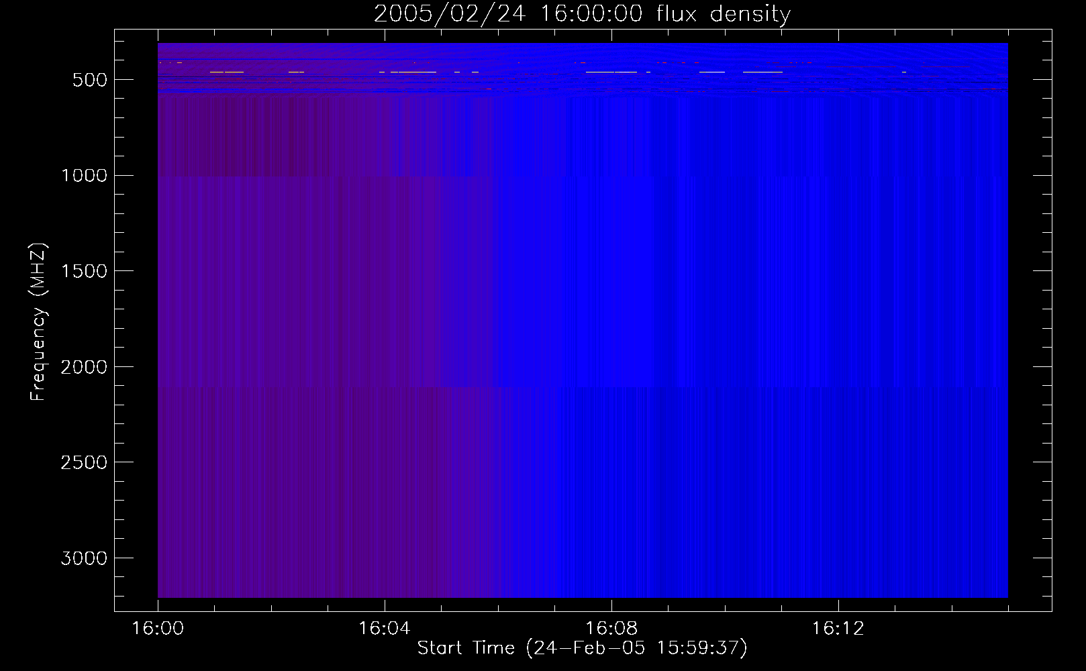Click the 'Start Time (24-Feb-05 15:59:37)' axis label
Viewport: 1086px width, 671px height.
582,648
